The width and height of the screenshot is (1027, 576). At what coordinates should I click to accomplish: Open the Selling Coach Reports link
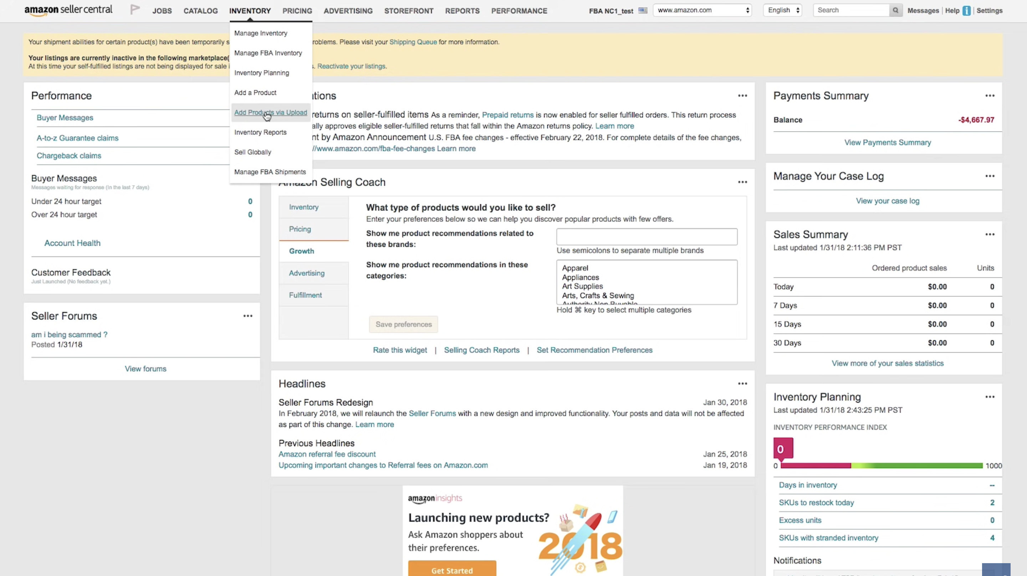pos(482,350)
